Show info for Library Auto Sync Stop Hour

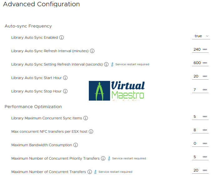pyautogui.click(x=65, y=91)
